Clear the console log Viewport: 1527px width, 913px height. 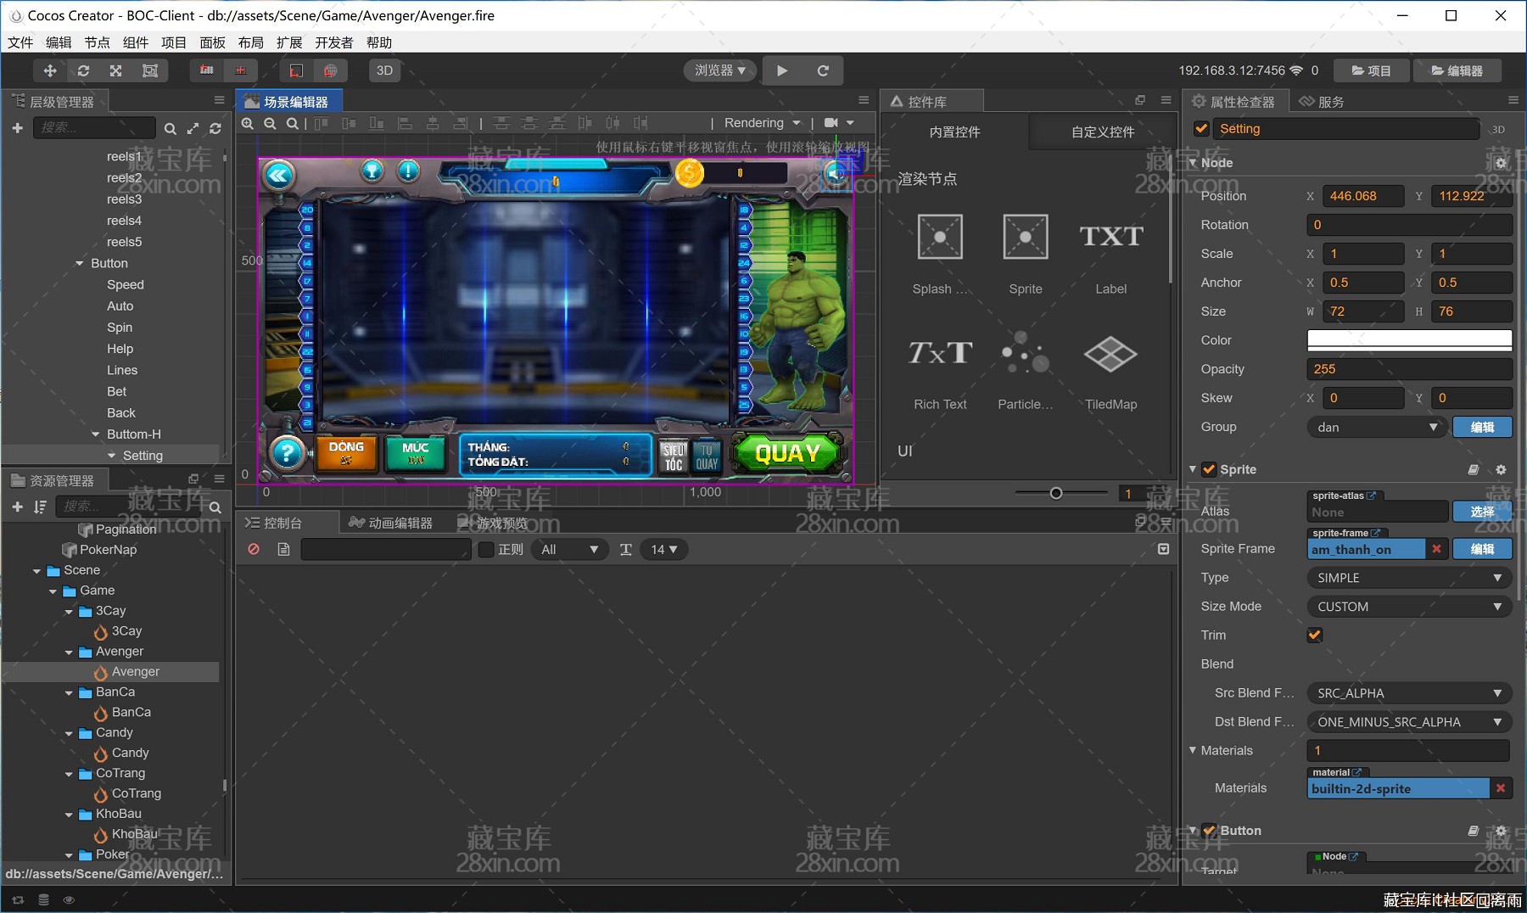point(253,549)
